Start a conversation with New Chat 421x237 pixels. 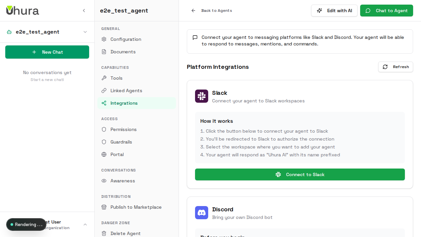point(47,52)
